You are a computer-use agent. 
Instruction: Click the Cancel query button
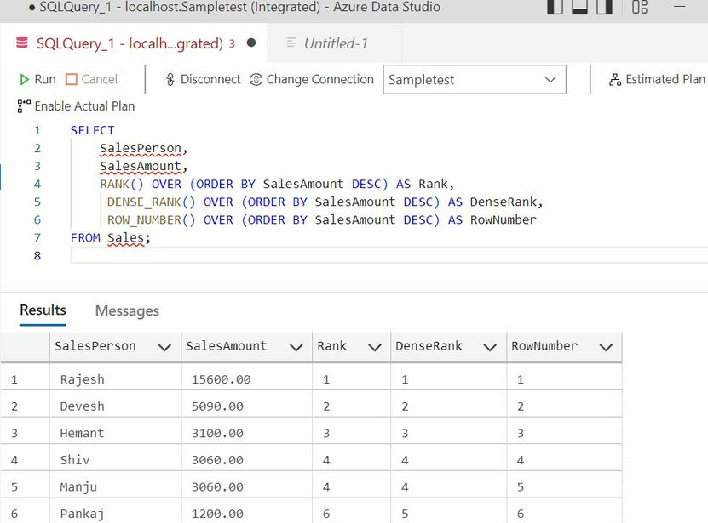(91, 79)
